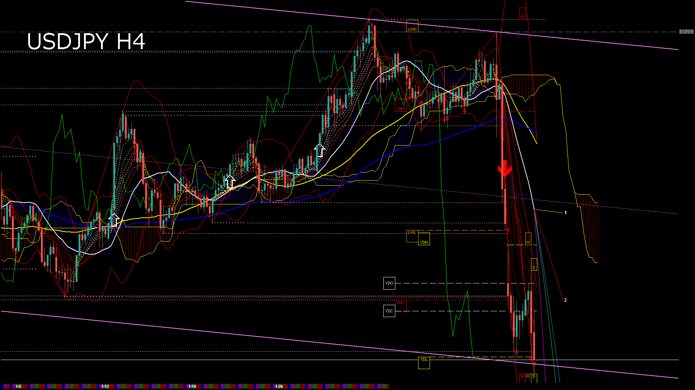The width and height of the screenshot is (695, 390).
Task: Select the LWL weekly-low label
Action: (x=412, y=233)
